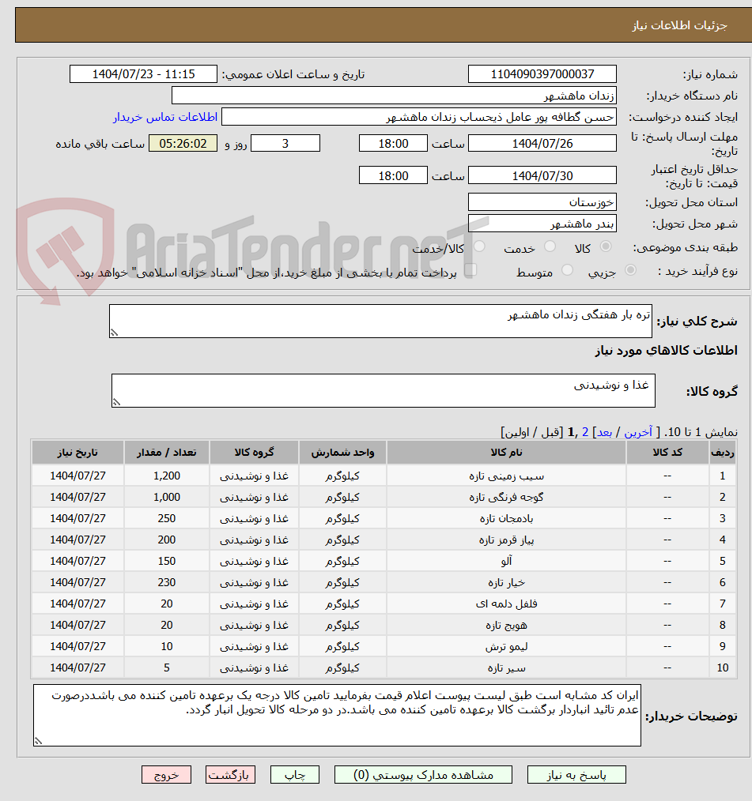Select the خدمت radio button
Screen dimensions: 752x801
(550, 246)
